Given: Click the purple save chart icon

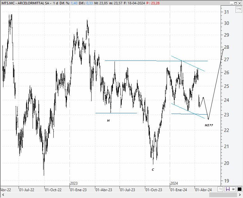Looking at the screenshot, I should click(227, 189).
